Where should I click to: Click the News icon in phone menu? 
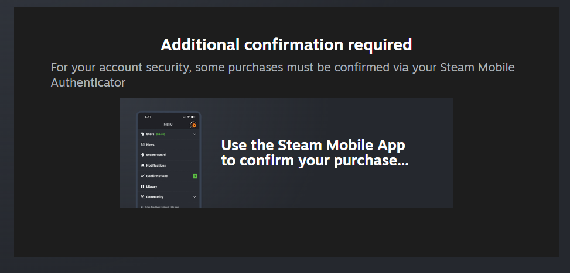coord(143,144)
